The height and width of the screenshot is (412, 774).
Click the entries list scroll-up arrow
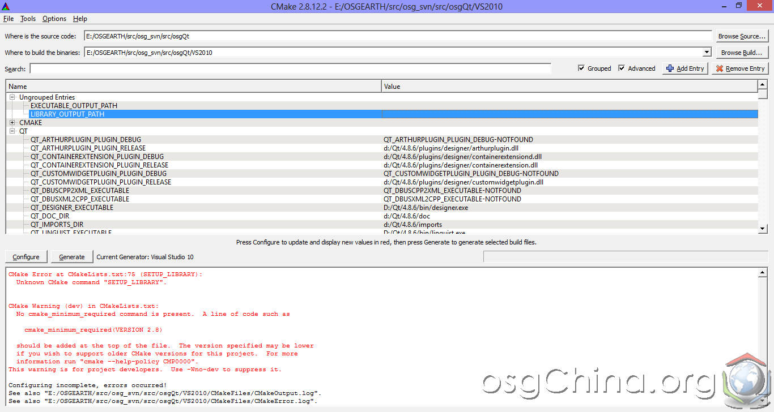pyautogui.click(x=763, y=84)
